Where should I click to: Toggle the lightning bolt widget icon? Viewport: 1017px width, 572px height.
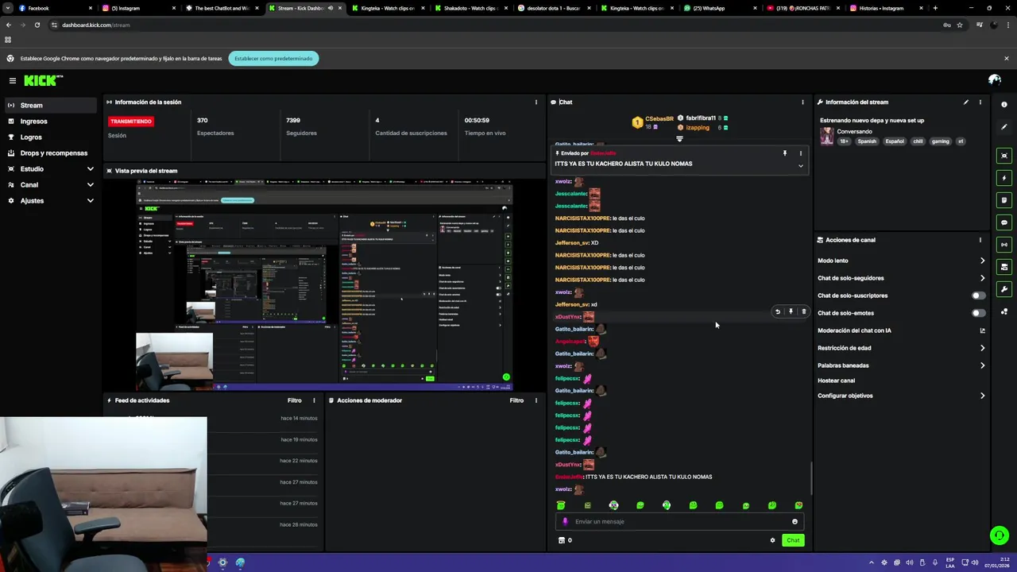click(1004, 178)
